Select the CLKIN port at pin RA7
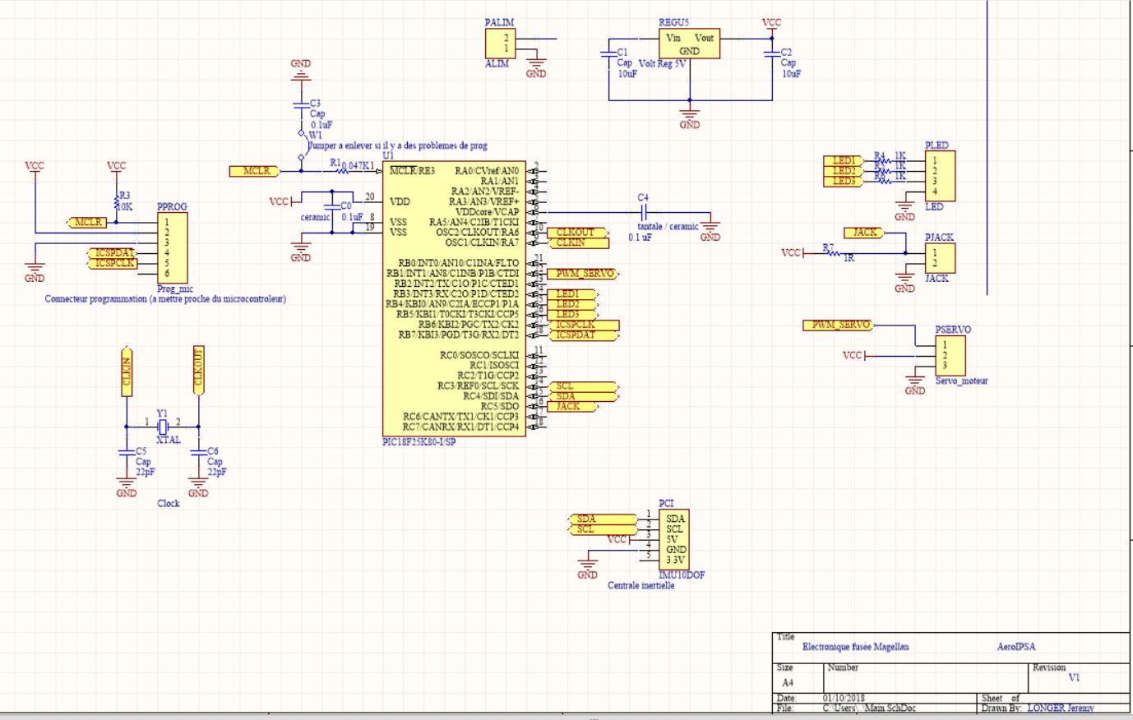The image size is (1133, 720). click(579, 243)
